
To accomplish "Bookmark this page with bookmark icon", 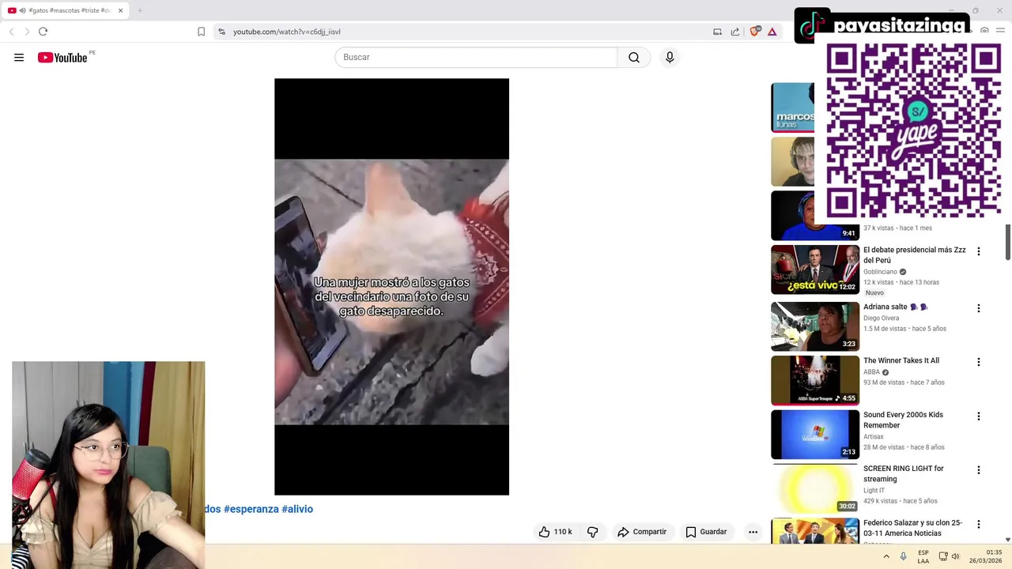I will (201, 32).
